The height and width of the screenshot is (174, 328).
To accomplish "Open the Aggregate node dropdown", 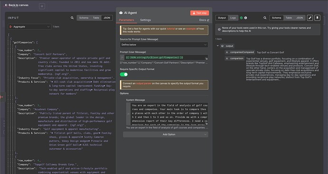I will [x=29, y=27].
